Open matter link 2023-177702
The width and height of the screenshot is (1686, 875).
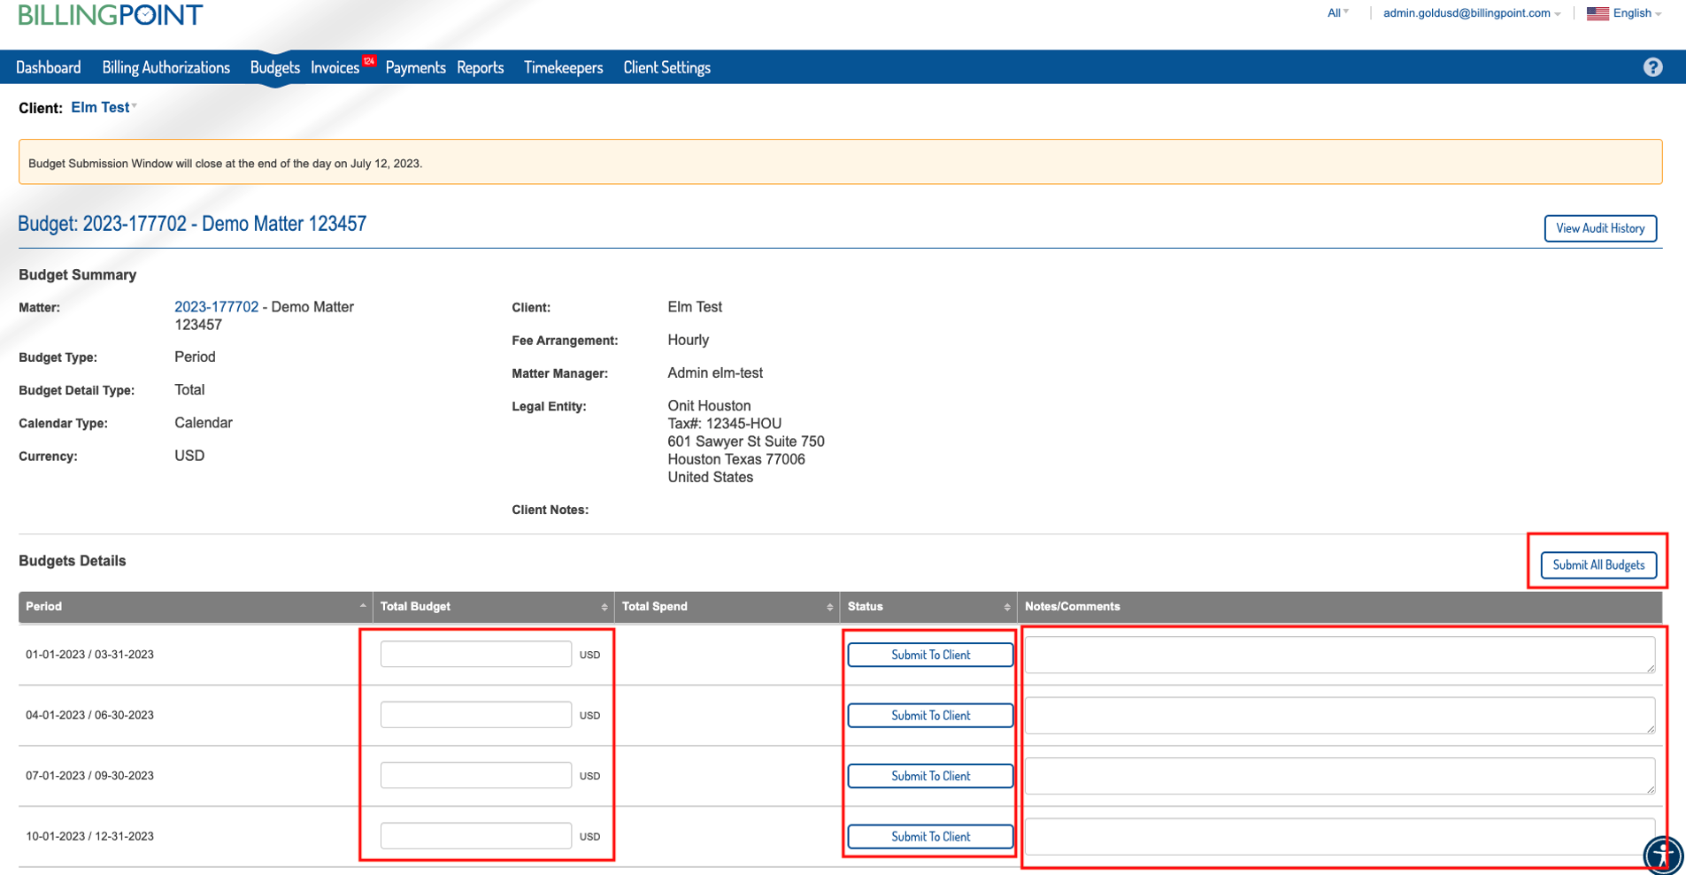pyautogui.click(x=216, y=307)
